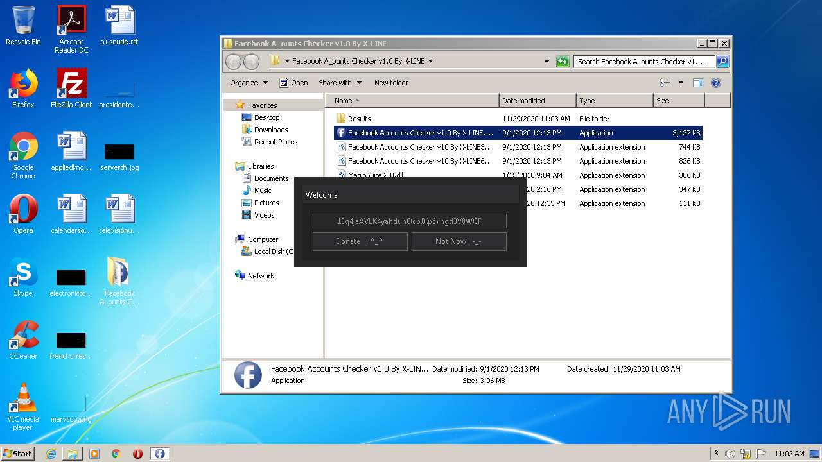Open VLC media player desktop shortcut
Screen dimensions: 822x462
pyautogui.click(x=23, y=407)
